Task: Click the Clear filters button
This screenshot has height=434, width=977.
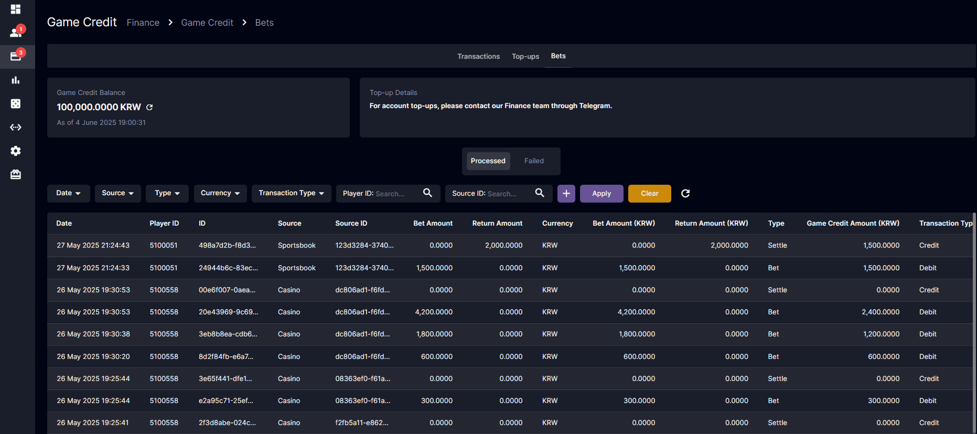Action: 650,194
